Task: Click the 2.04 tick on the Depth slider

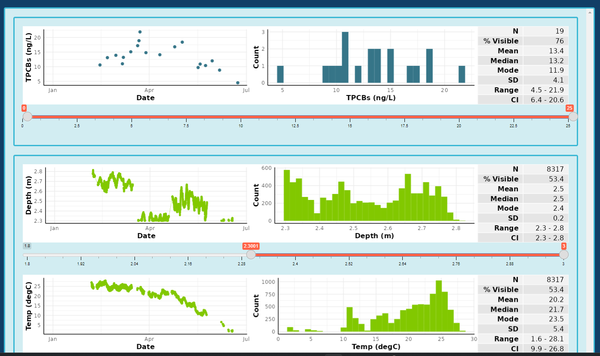Action: click(x=134, y=264)
